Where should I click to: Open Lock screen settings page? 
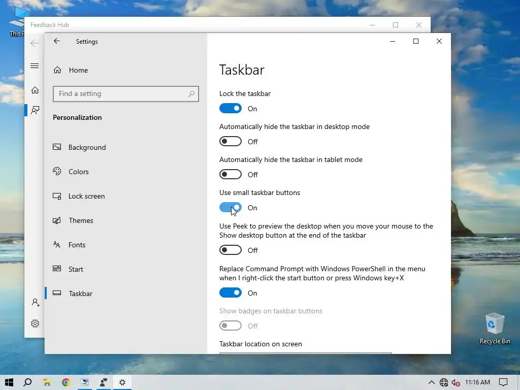pos(86,196)
